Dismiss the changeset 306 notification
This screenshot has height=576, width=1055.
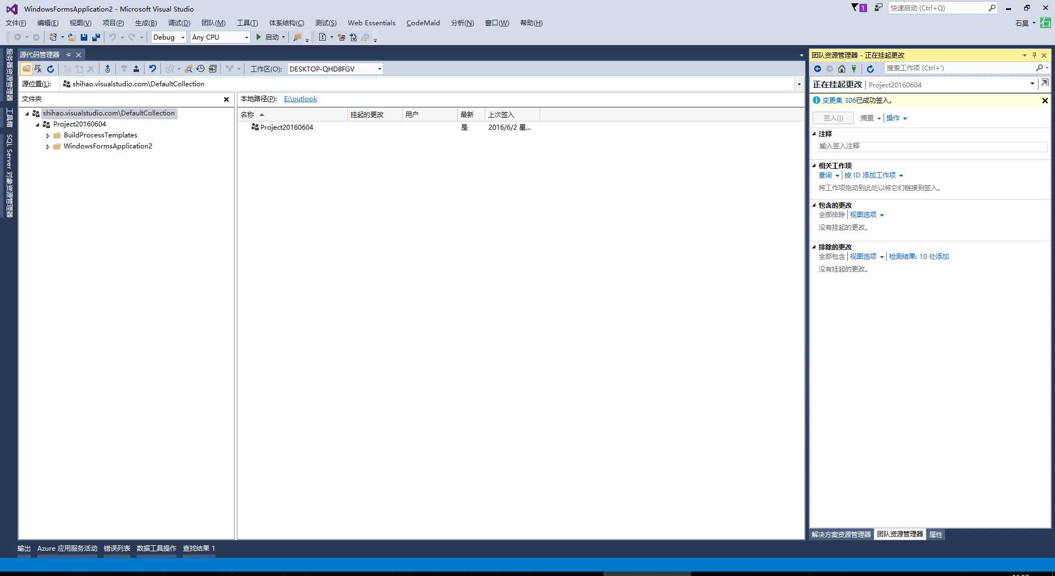(x=1045, y=101)
